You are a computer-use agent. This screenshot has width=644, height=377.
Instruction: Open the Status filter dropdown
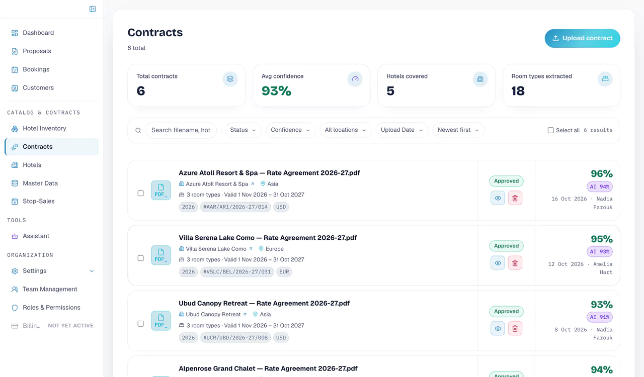(x=243, y=130)
